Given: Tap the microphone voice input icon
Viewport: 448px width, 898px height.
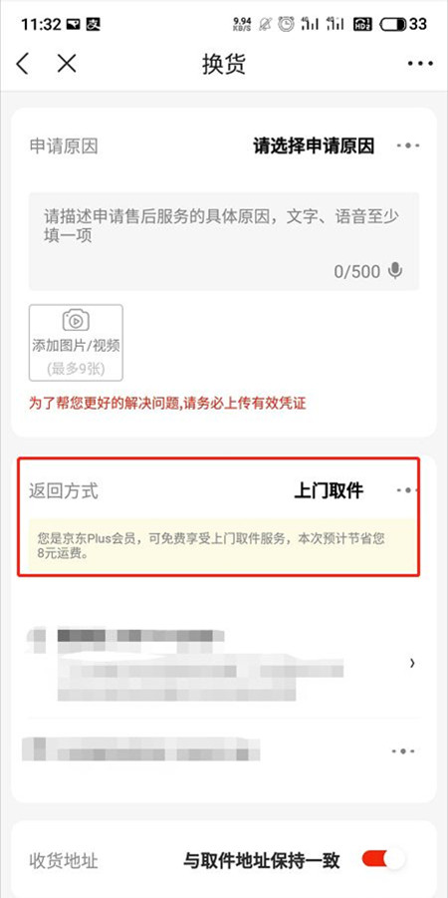Looking at the screenshot, I should (x=395, y=270).
